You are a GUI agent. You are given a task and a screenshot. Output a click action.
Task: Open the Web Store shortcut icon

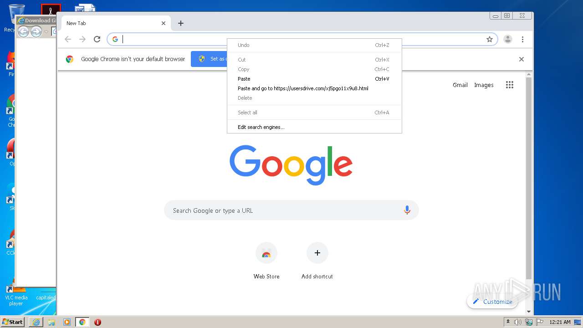(266, 253)
